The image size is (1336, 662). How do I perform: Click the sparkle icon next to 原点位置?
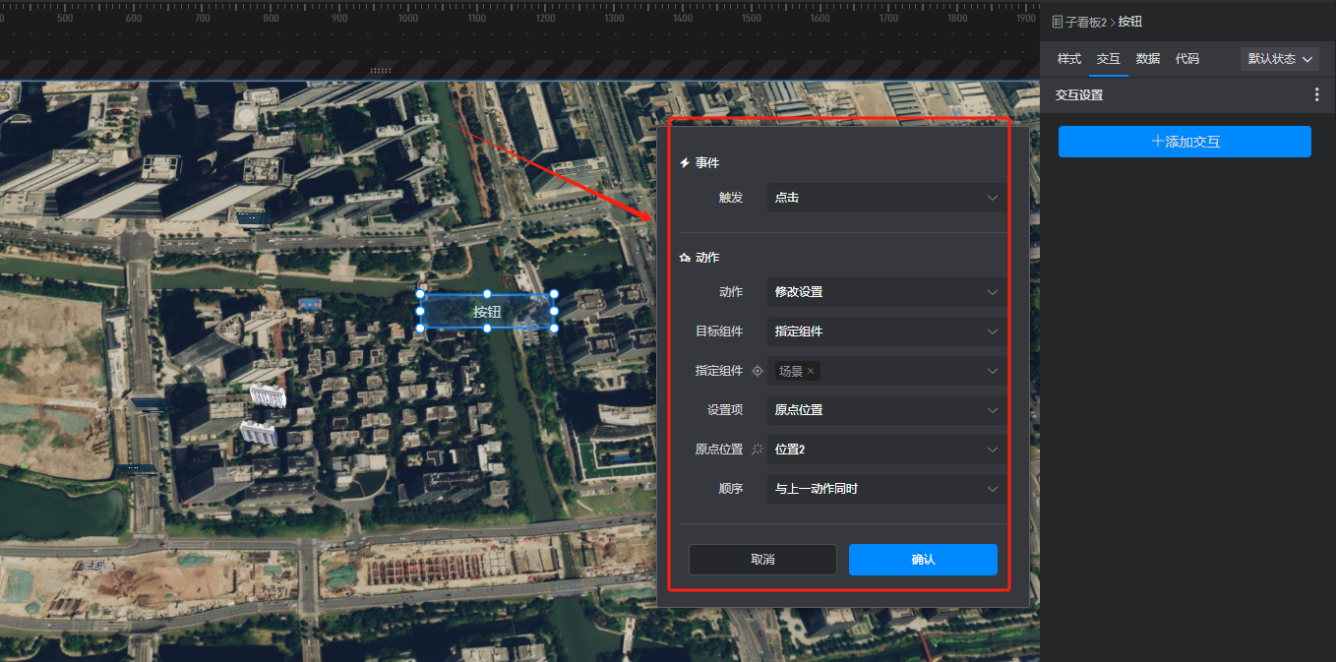758,450
